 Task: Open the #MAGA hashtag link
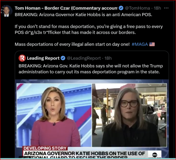tap(140, 44)
